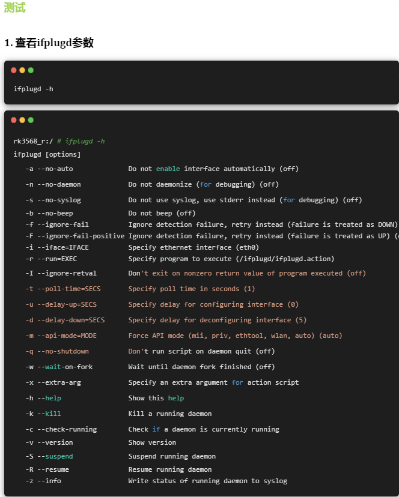Click the '-S --suspend' option
Image resolution: width=399 pixels, height=497 pixels.
[x=49, y=456]
